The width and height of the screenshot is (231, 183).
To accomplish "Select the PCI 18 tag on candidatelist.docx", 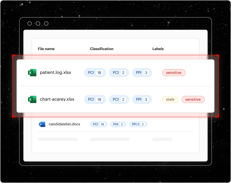I will [x=99, y=124].
